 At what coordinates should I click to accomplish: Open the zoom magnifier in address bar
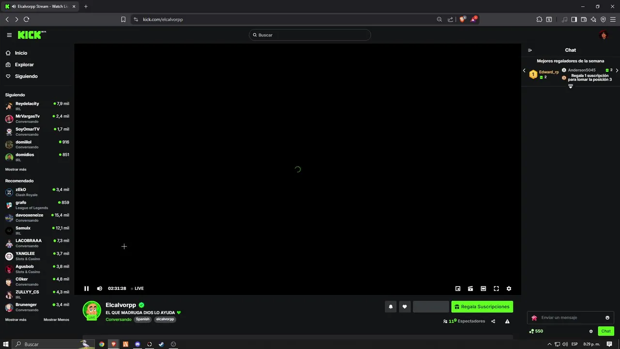coord(439,19)
